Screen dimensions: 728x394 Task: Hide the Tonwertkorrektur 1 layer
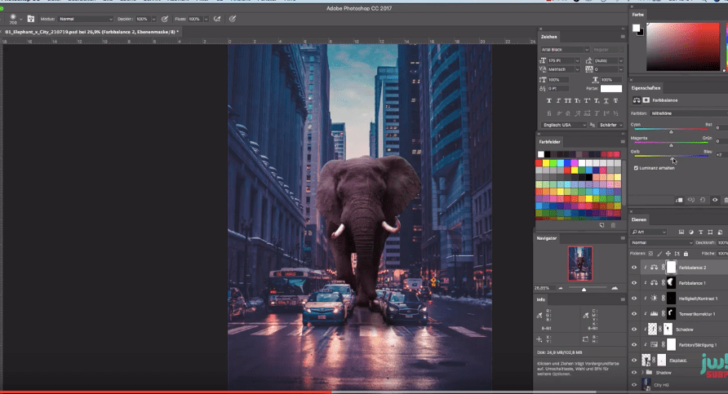pos(635,313)
